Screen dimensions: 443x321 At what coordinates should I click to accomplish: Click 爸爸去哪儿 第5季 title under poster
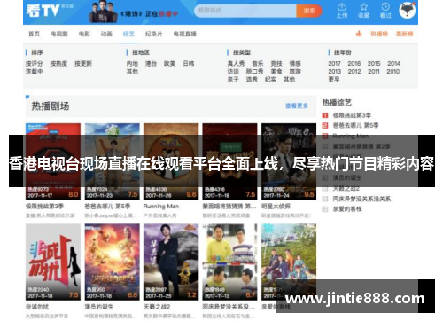click(107, 207)
